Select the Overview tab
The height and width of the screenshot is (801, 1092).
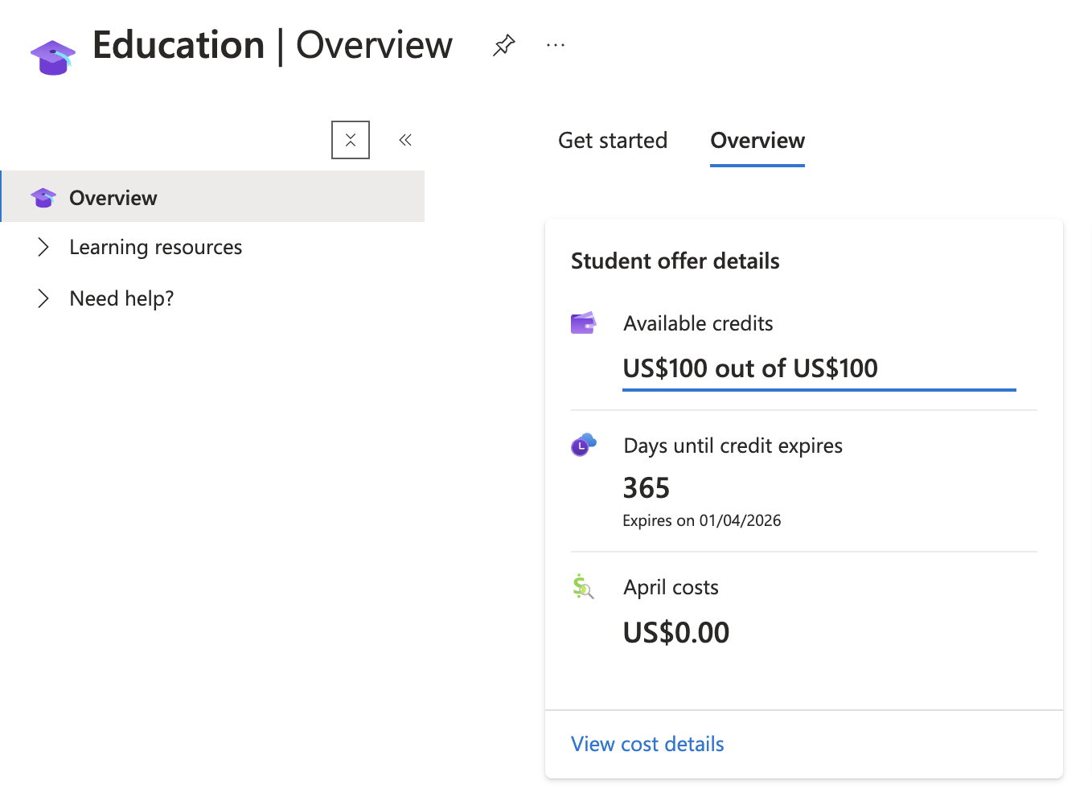coord(757,140)
